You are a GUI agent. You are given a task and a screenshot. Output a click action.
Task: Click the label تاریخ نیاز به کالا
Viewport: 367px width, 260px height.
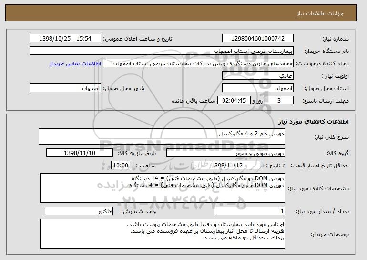click(137, 153)
